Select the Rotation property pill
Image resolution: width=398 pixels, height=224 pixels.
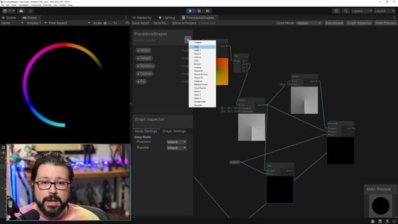click(x=146, y=66)
